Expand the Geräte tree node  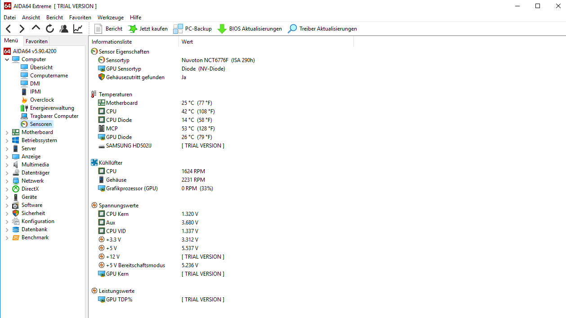point(7,197)
